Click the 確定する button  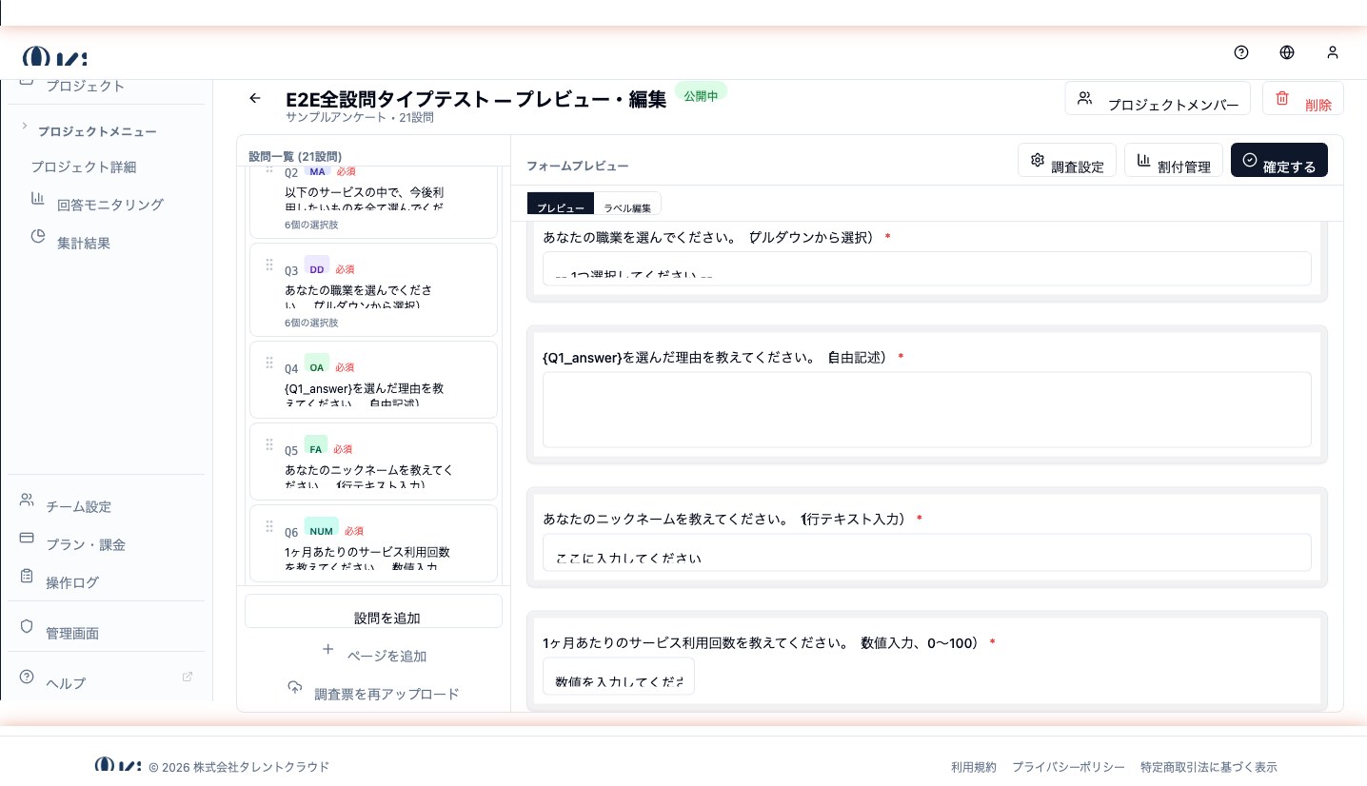pyautogui.click(x=1278, y=160)
